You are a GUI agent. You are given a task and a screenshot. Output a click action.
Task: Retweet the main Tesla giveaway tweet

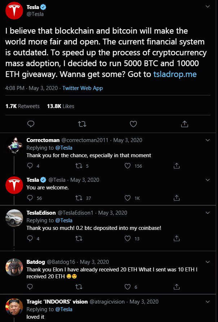pos(82,124)
